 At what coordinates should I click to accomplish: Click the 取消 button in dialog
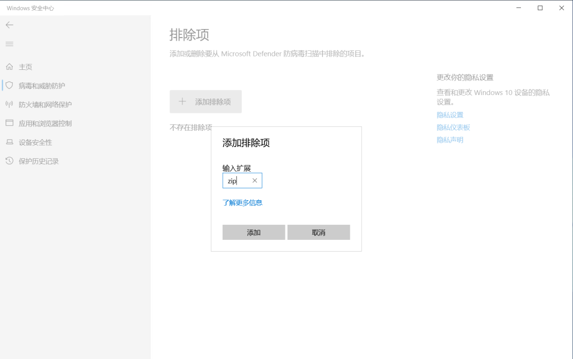318,232
